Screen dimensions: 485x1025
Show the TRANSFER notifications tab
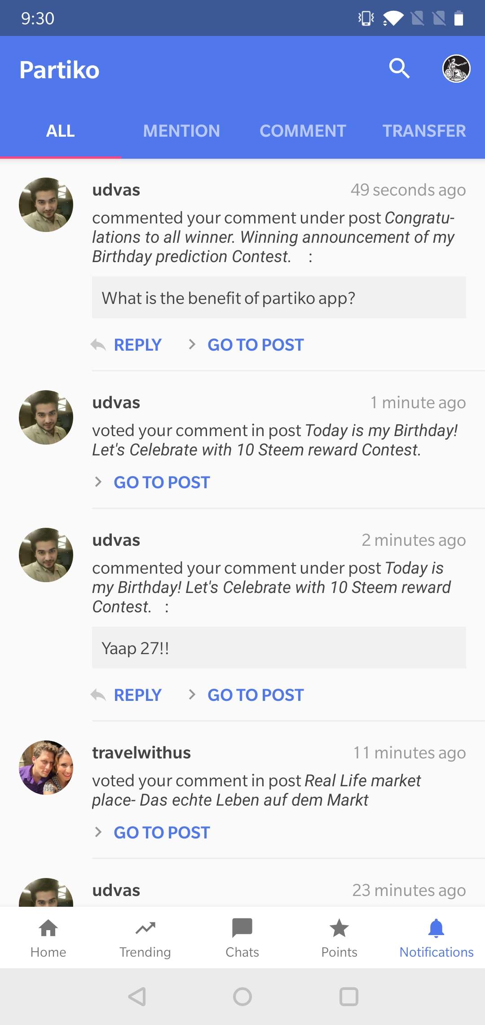[424, 131]
